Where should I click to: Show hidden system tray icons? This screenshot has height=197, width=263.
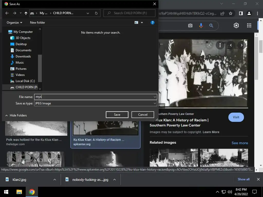coord(217,192)
